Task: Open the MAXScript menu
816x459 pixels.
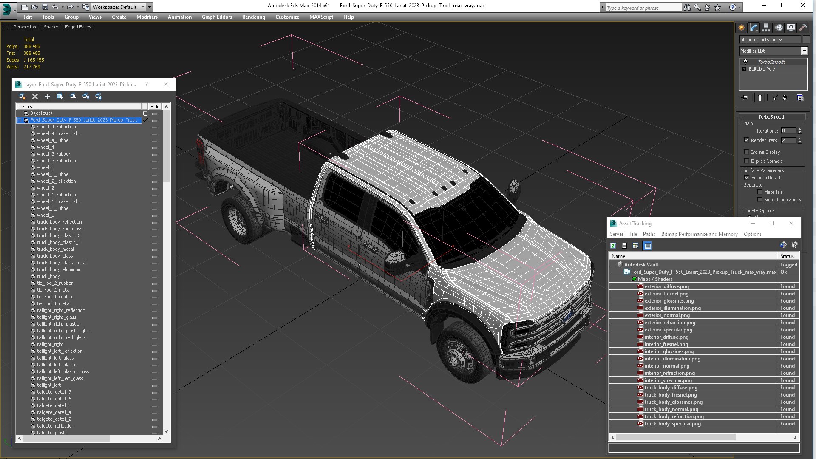Action: coord(321,17)
